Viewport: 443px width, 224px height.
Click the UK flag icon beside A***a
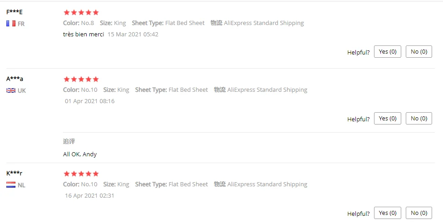11,90
